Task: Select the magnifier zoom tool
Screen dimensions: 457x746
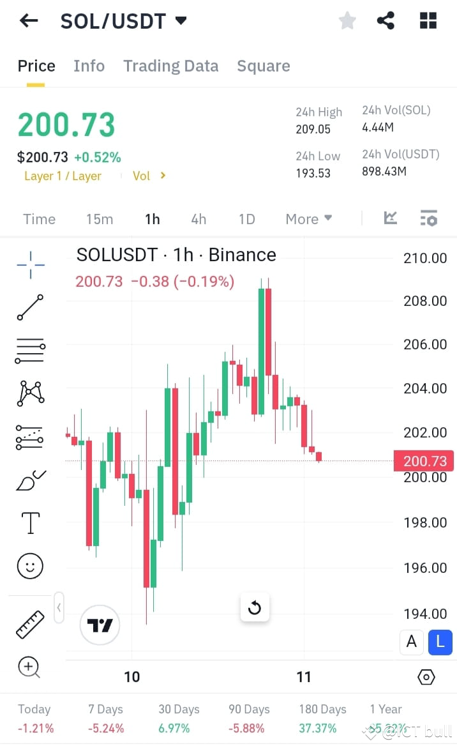Action: pyautogui.click(x=29, y=667)
